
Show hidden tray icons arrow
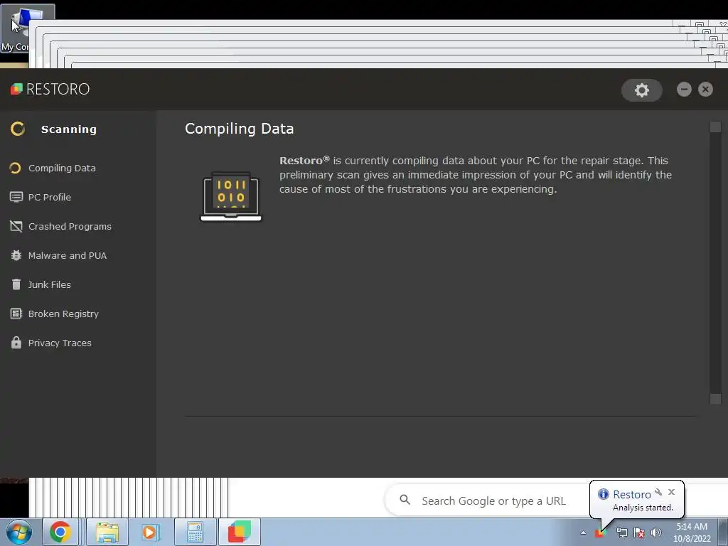pos(583,532)
